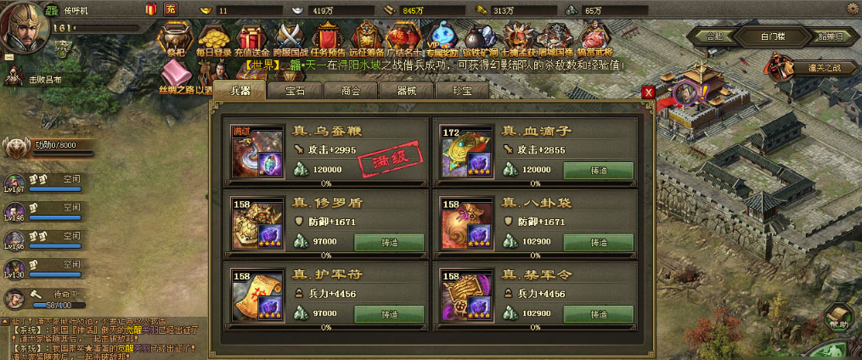Screen dimensions: 862x360
Task: Open the 犒赏武将 reward generals icon
Action: pos(594,37)
